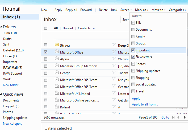188x130 pixels.
Task: Collapse the Folders section
Action: pyautogui.click(x=1, y=27)
